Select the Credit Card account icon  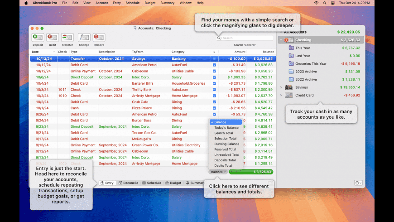[289, 95]
